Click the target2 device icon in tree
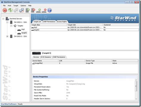This screenshot has width=141, height=107. click(19, 33)
